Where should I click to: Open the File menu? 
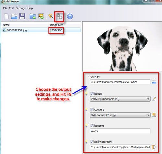tap(5, 8)
